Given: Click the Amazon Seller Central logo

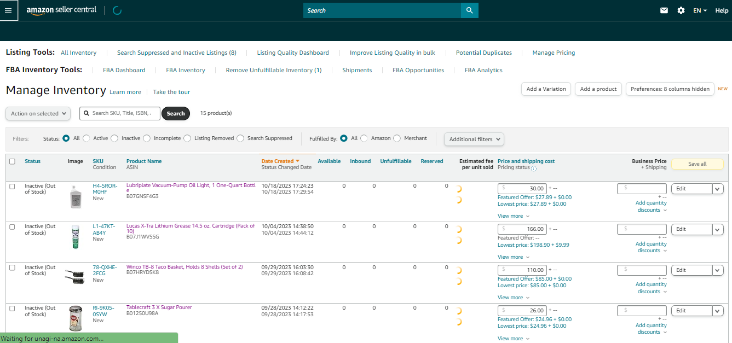Looking at the screenshot, I should tap(61, 10).
